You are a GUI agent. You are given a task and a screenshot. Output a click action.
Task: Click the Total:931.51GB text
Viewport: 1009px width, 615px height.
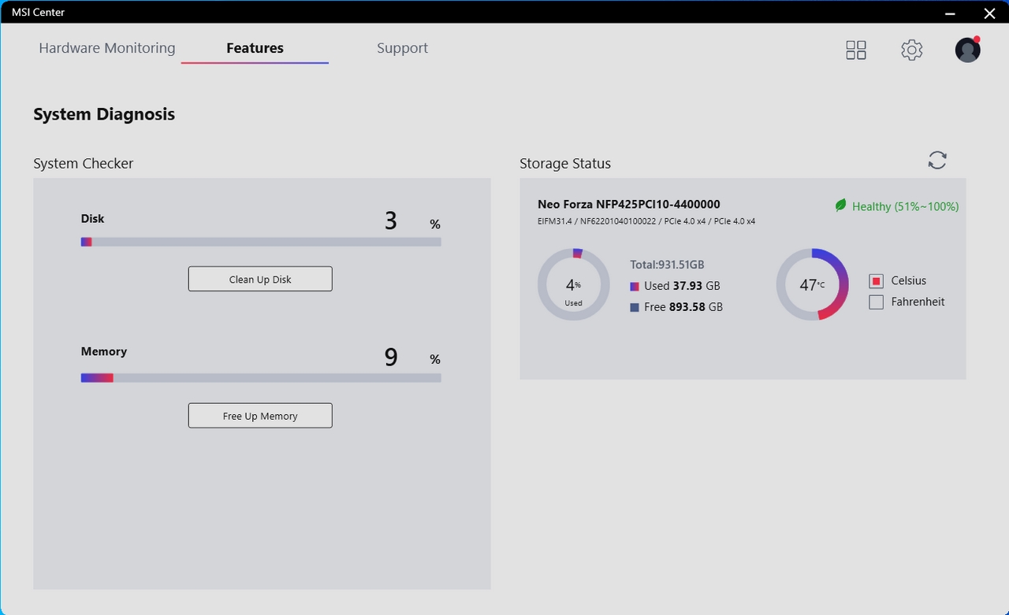667,265
